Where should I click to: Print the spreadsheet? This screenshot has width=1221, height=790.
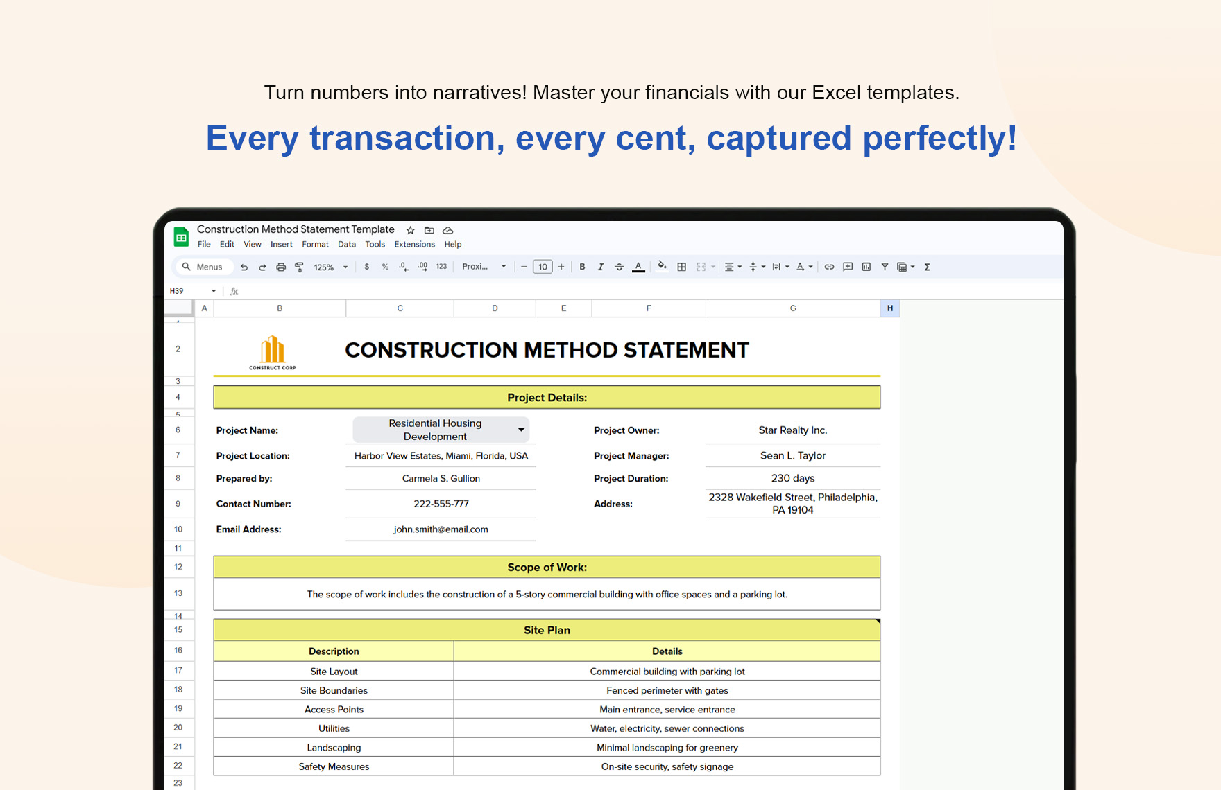(x=281, y=267)
